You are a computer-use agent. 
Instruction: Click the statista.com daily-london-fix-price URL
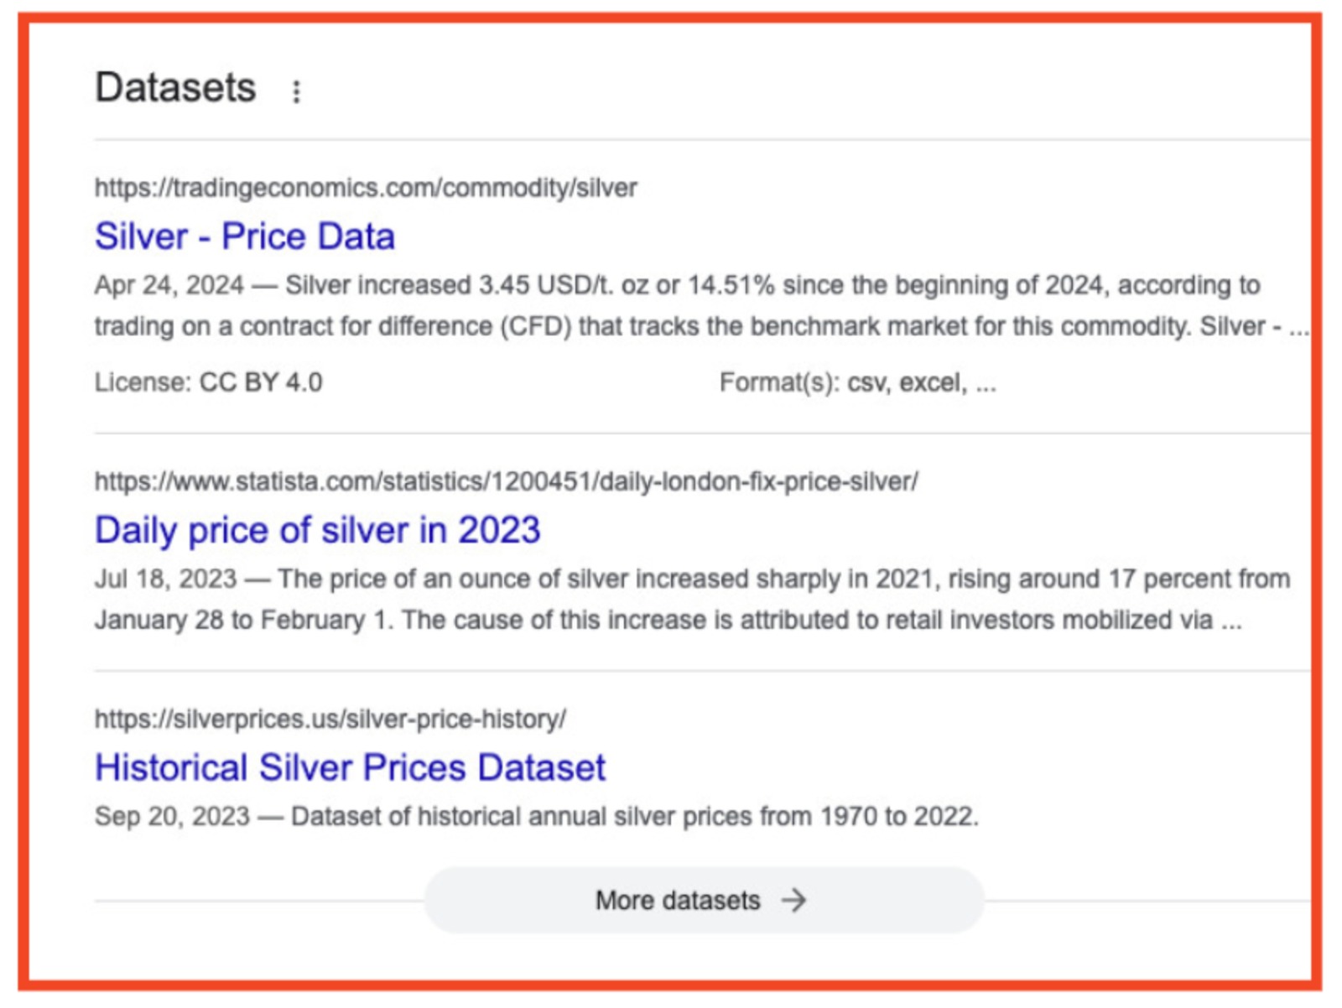(507, 479)
